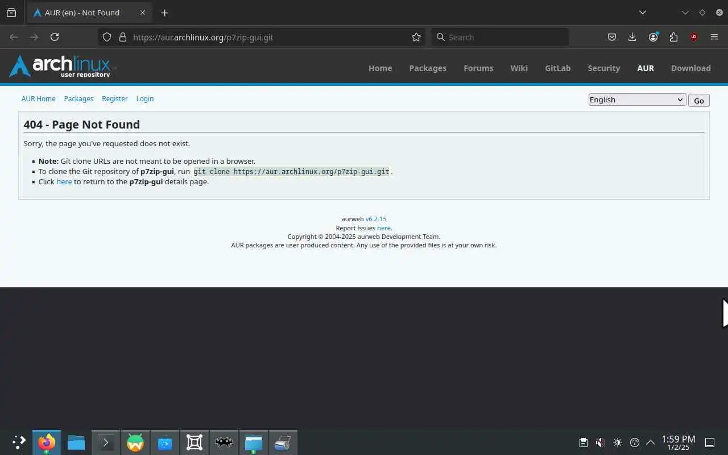Screen dimensions: 728x455
Task: Follow the Packages link in AUR submenu
Action: (x=78, y=98)
